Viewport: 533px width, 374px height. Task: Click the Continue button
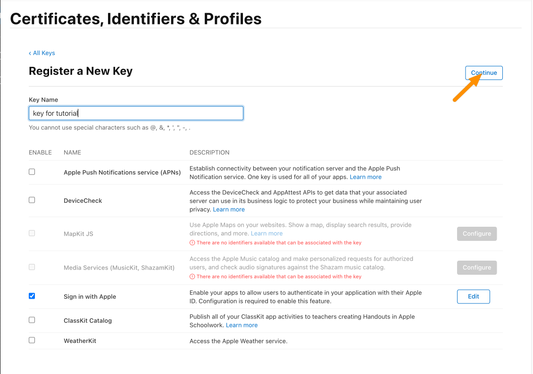tap(484, 73)
